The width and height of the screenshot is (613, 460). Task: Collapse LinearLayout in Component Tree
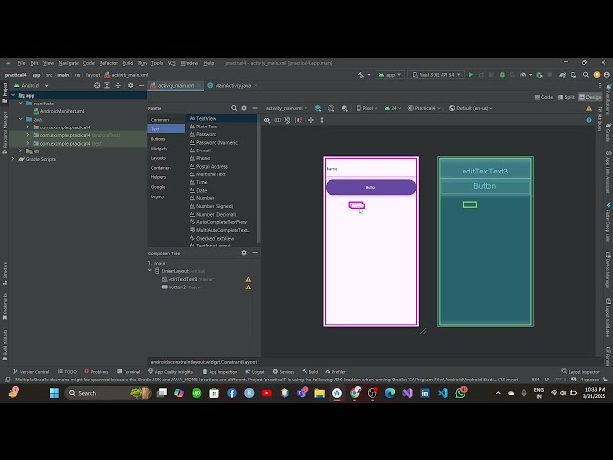(x=150, y=271)
